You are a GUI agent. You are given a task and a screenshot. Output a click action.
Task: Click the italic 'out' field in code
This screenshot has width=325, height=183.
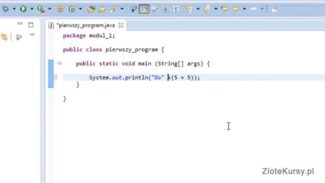coord(117,78)
